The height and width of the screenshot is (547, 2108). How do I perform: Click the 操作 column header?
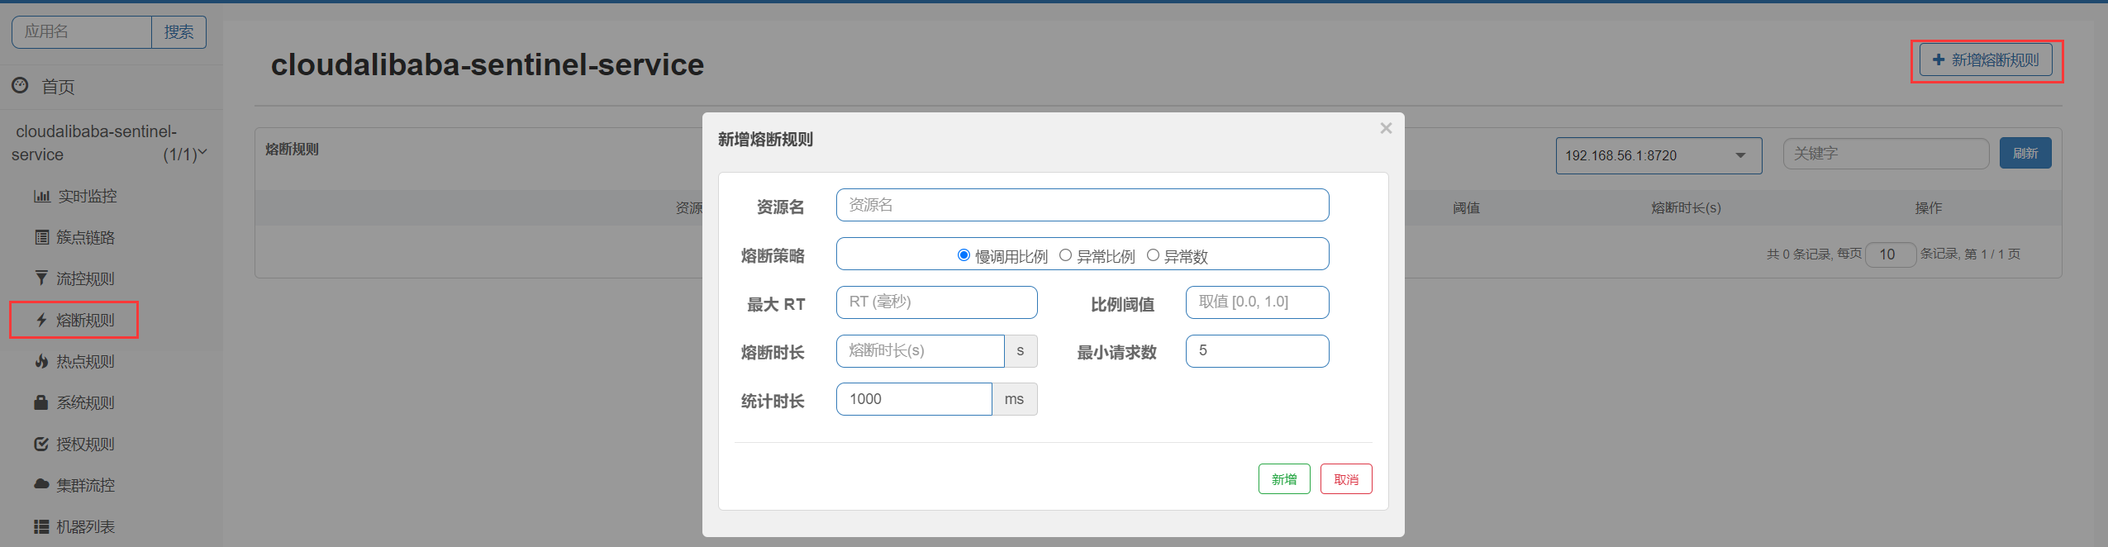click(x=1929, y=208)
